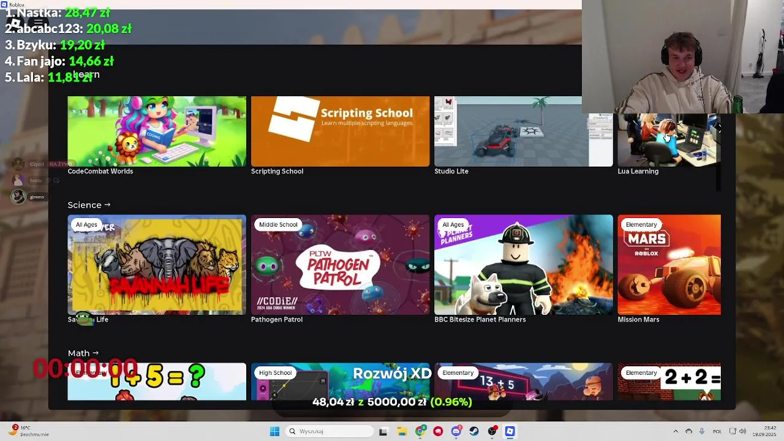Open the red app icon beside Chrome
Image resolution: width=784 pixels, height=441 pixels.
(x=438, y=431)
